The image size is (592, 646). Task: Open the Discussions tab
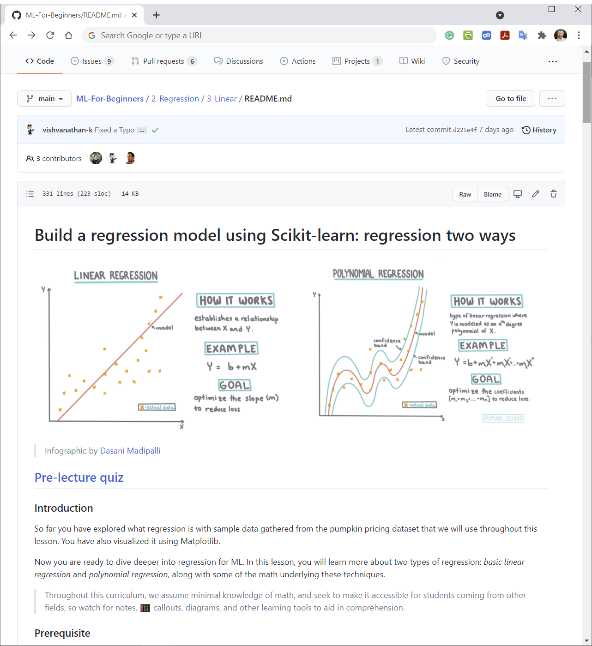(x=238, y=60)
